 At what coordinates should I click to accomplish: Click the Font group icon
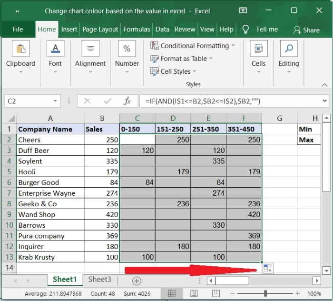click(55, 49)
